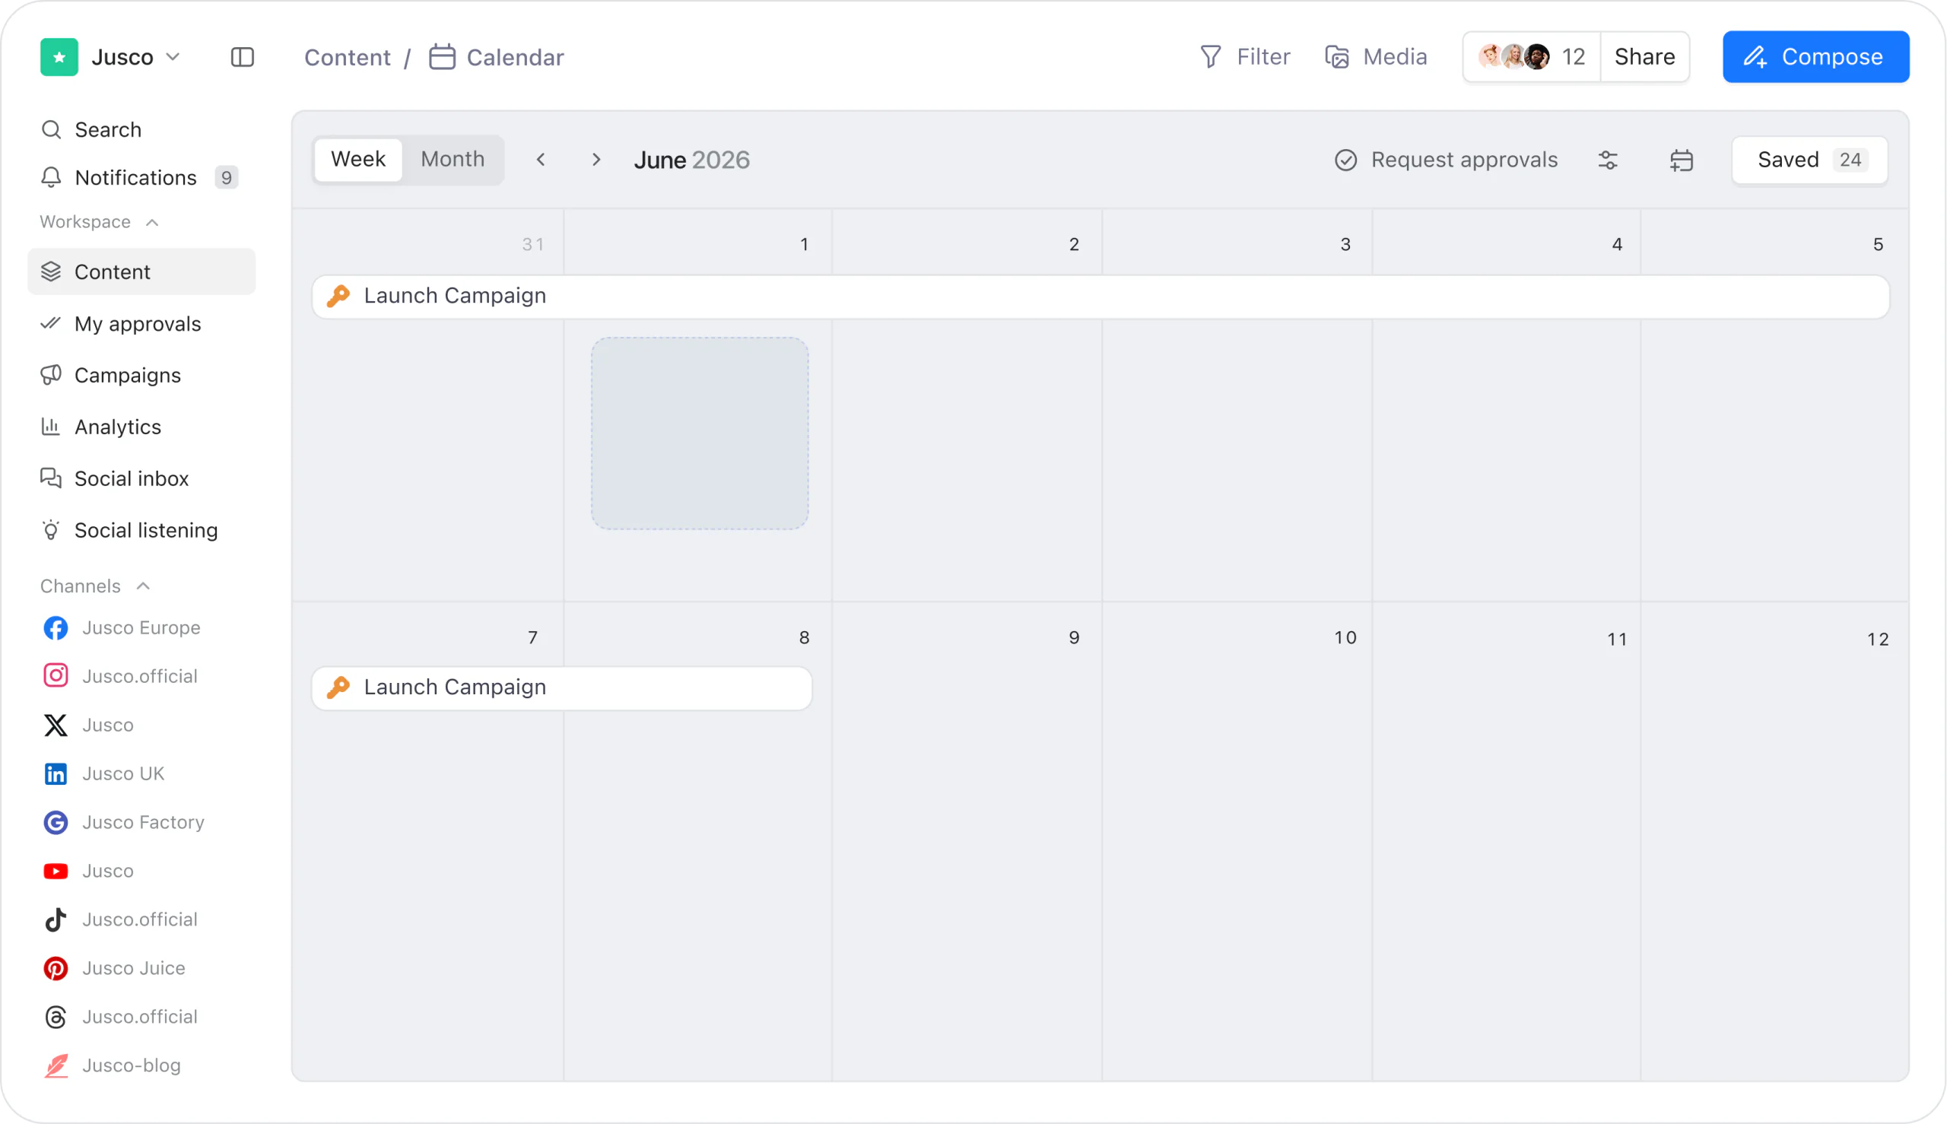The height and width of the screenshot is (1124, 1947).
Task: Click the Share button
Action: 1644,56
